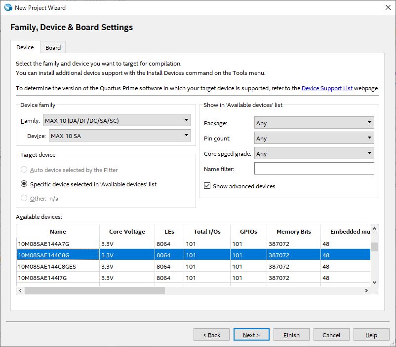This screenshot has height=347, width=396.
Task: Click the Name filter input field
Action: click(314, 169)
